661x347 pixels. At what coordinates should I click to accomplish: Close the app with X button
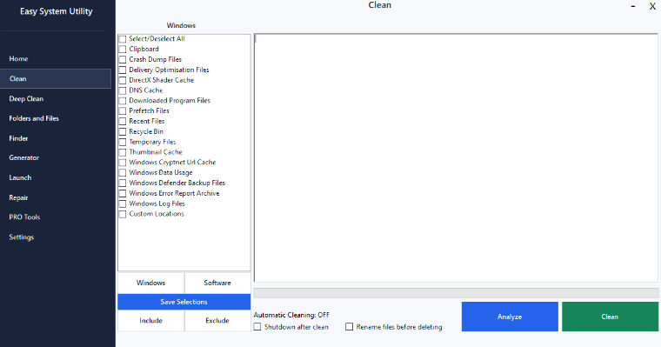652,6
